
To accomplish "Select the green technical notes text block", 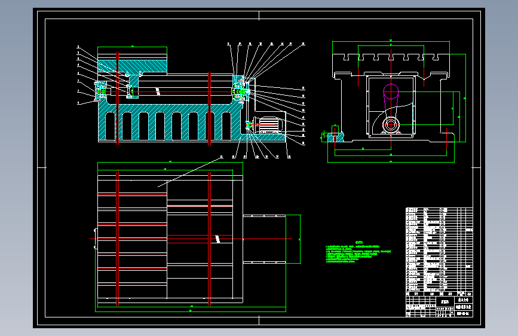I will coord(358,252).
